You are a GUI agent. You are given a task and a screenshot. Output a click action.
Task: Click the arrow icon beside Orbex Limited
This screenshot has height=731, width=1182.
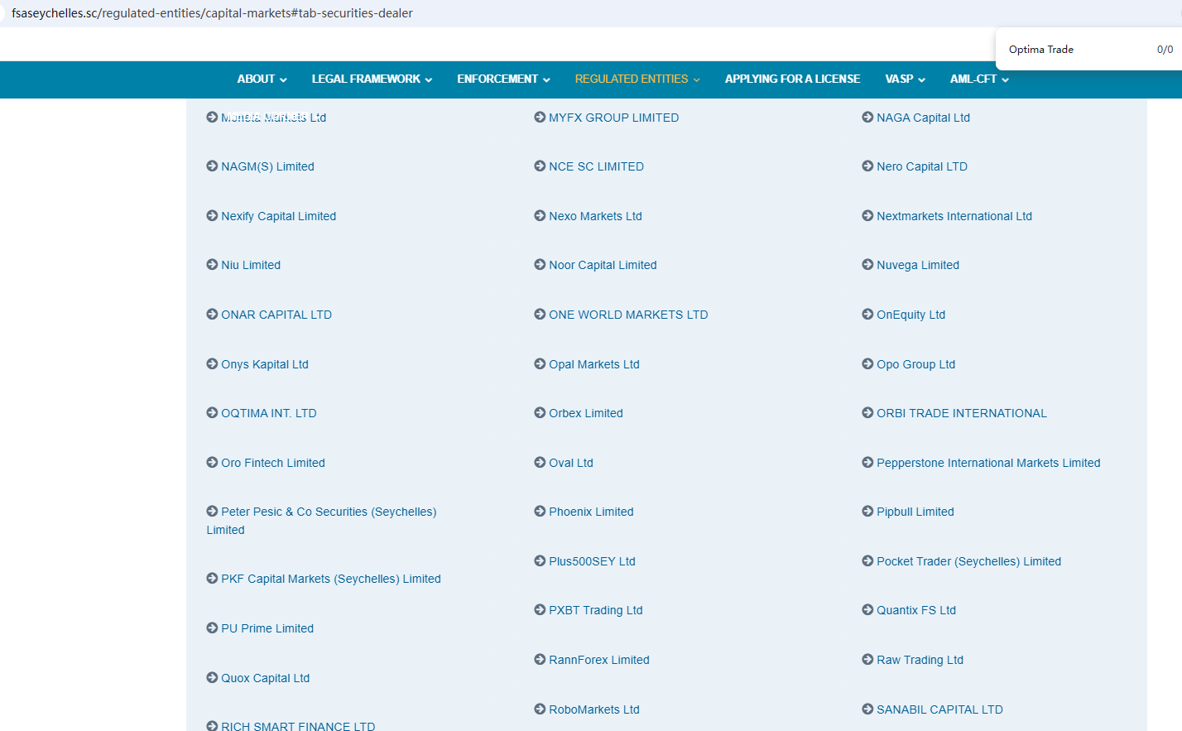540,413
